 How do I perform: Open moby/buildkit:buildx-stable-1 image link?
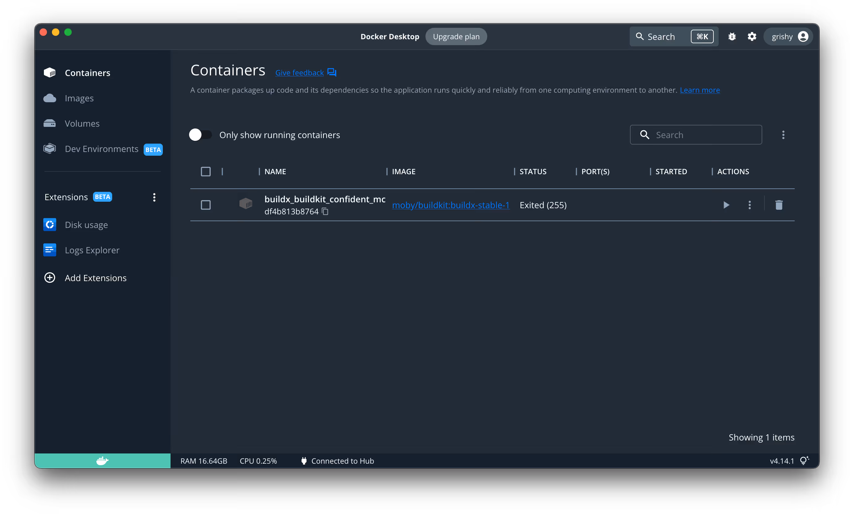pyautogui.click(x=450, y=205)
